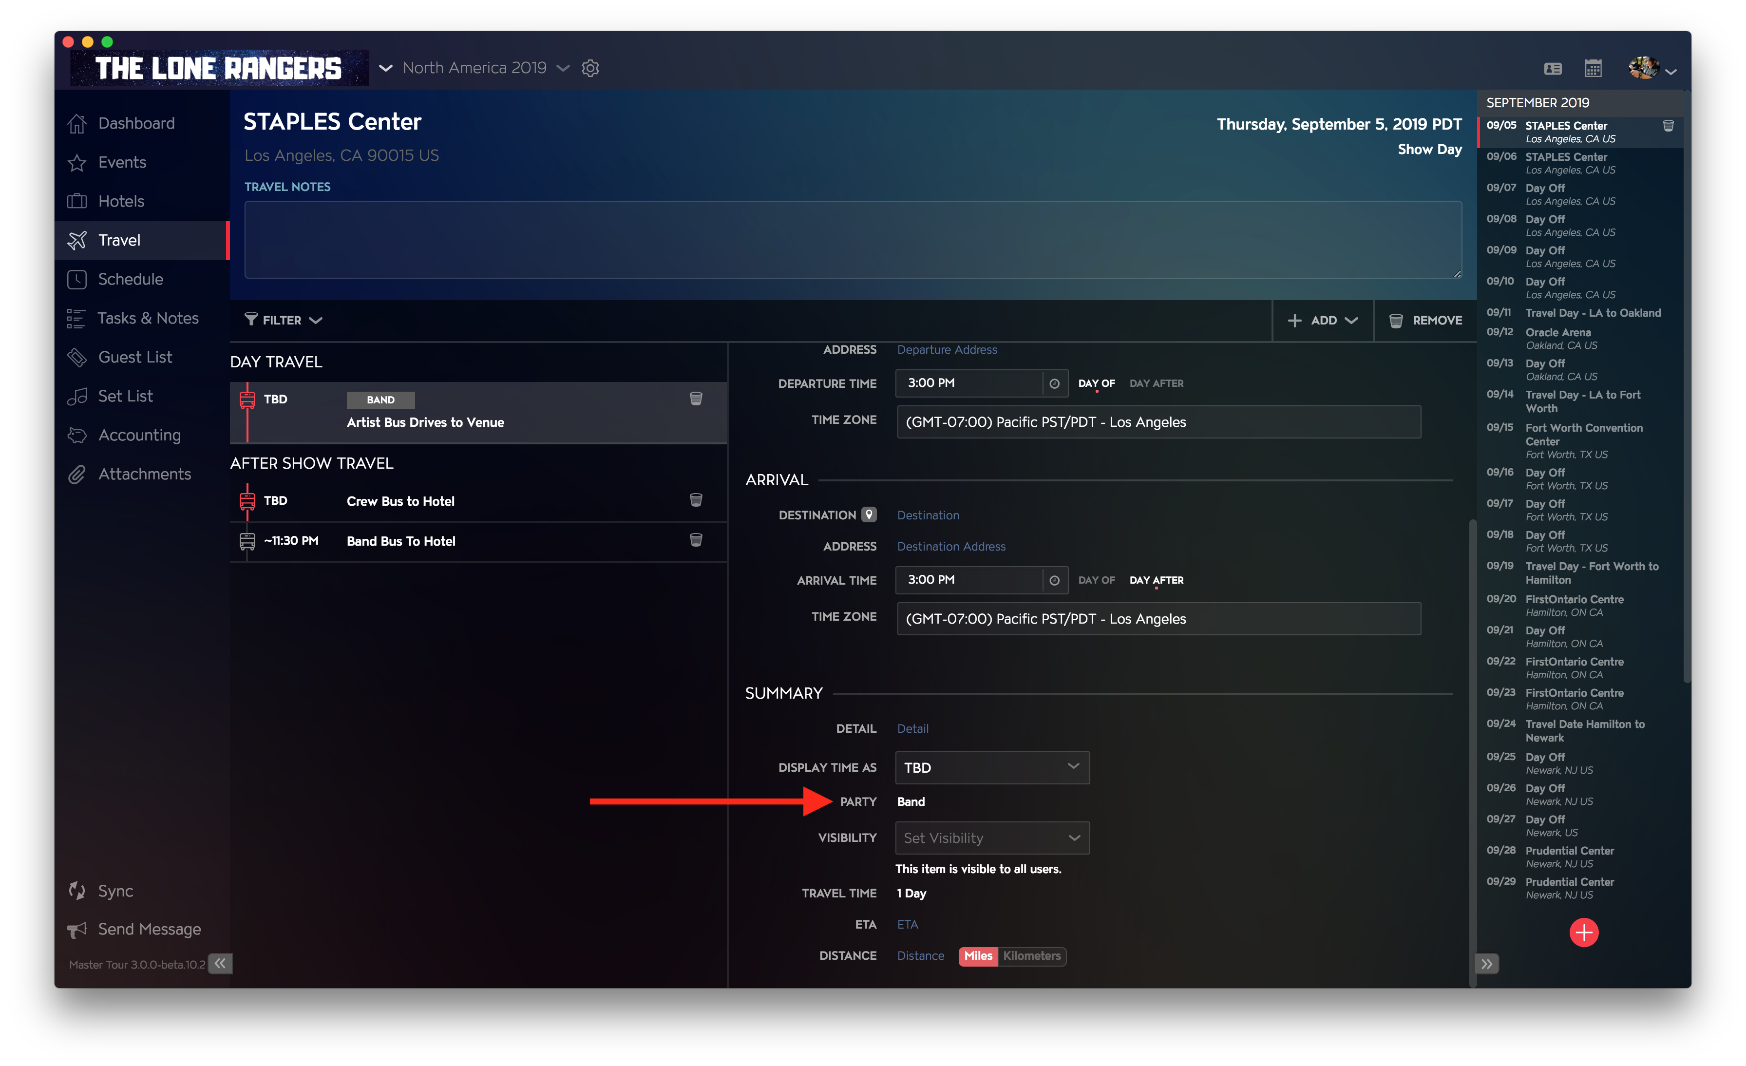Select Day Of for departure time

[x=1096, y=383]
